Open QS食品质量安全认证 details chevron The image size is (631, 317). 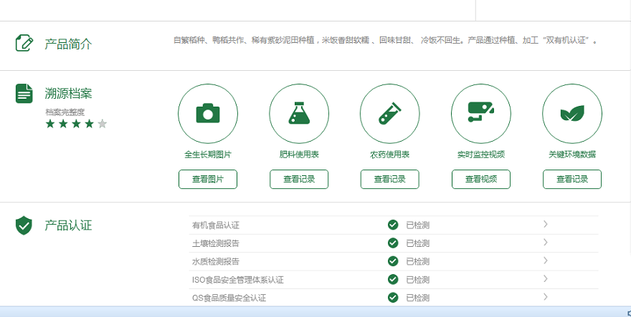coord(546,297)
